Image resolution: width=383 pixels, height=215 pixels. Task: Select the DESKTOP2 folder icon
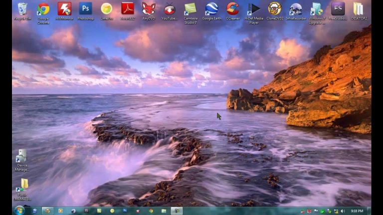tap(359, 11)
